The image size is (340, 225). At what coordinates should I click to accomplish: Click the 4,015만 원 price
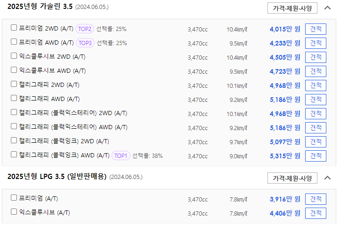pyautogui.click(x=285, y=29)
